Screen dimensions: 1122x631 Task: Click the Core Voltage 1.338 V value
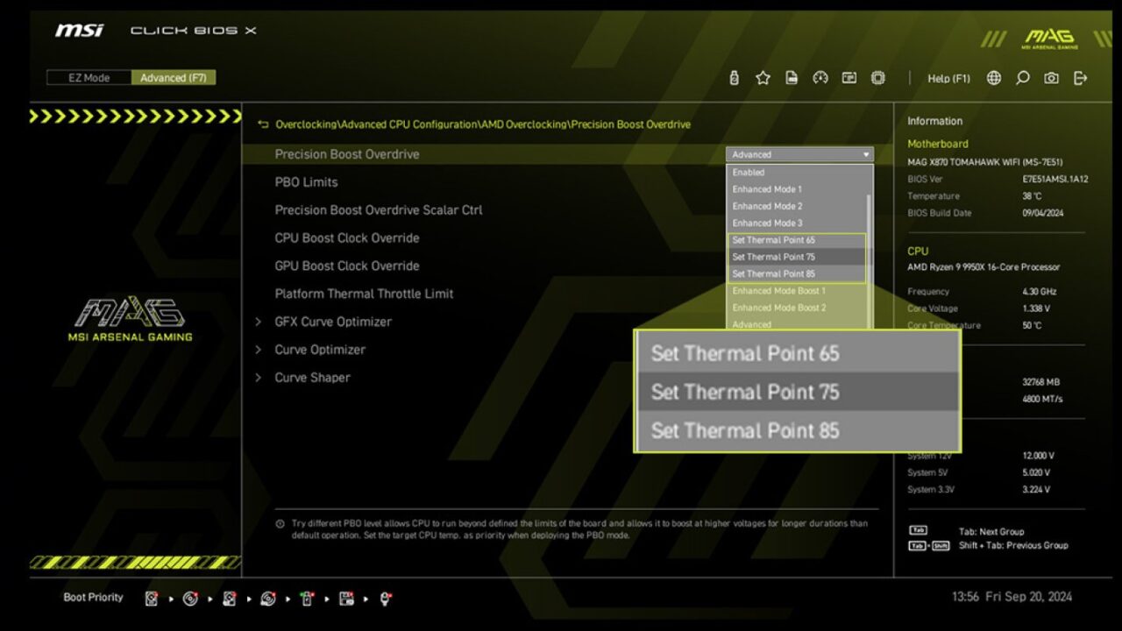(x=1036, y=308)
